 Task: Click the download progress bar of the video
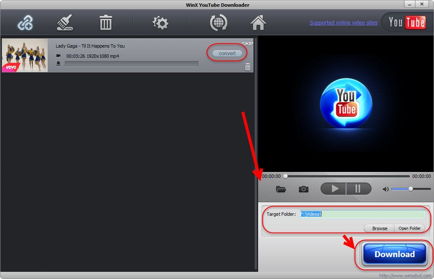click(x=132, y=64)
